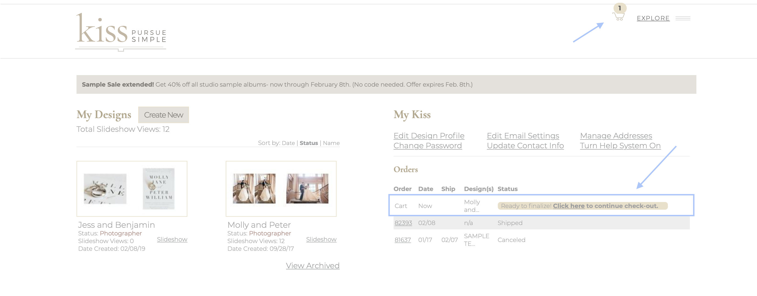Screen dimensions: 757x296
Task: Open Slideshow for Molly and Peter
Action: pyautogui.click(x=321, y=239)
